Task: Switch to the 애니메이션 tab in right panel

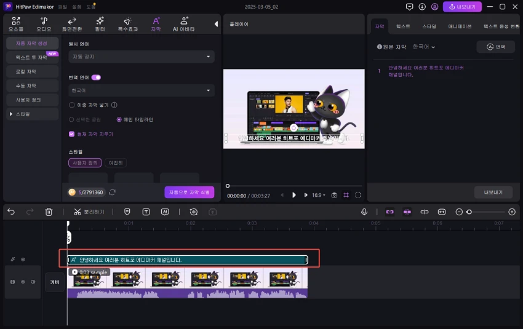Action: tap(460, 26)
